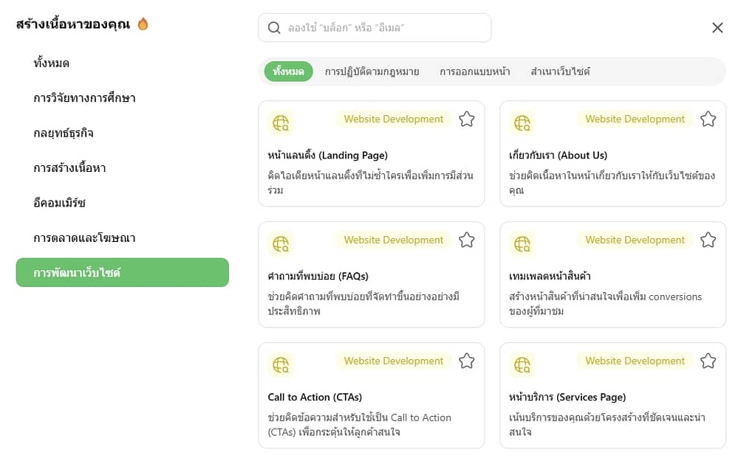Click star icon on product page template card

(708, 240)
